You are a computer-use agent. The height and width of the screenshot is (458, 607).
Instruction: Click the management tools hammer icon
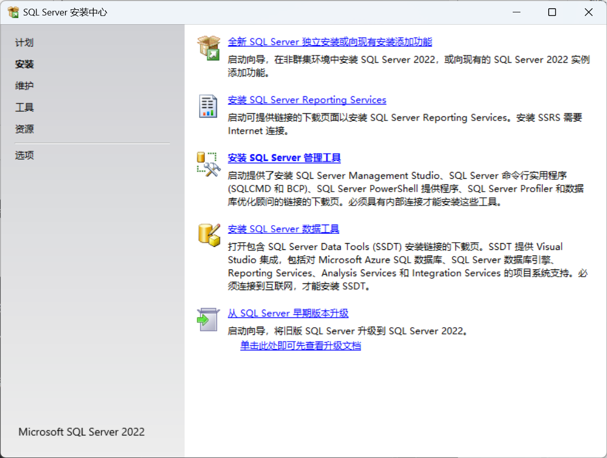(x=209, y=164)
